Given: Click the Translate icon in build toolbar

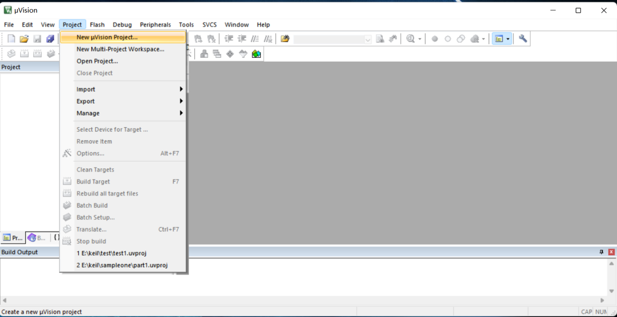Looking at the screenshot, I should click(11, 54).
